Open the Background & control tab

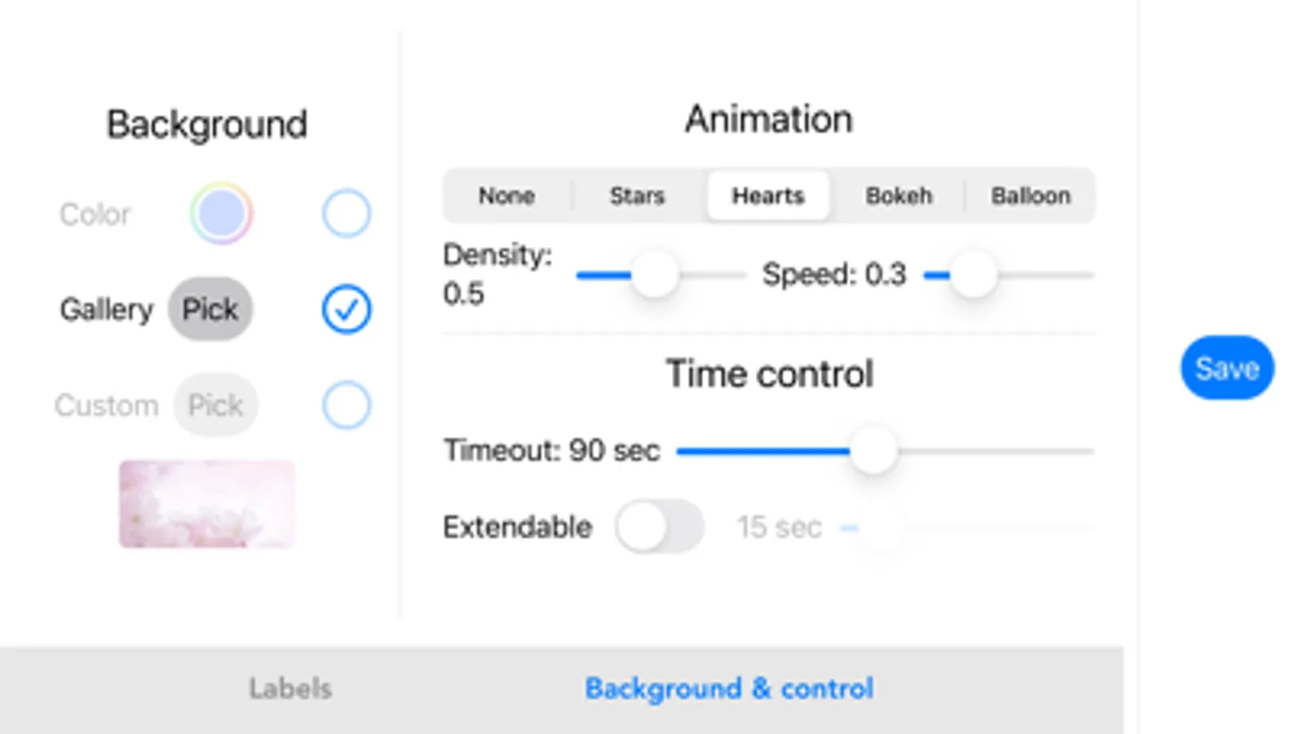[729, 688]
